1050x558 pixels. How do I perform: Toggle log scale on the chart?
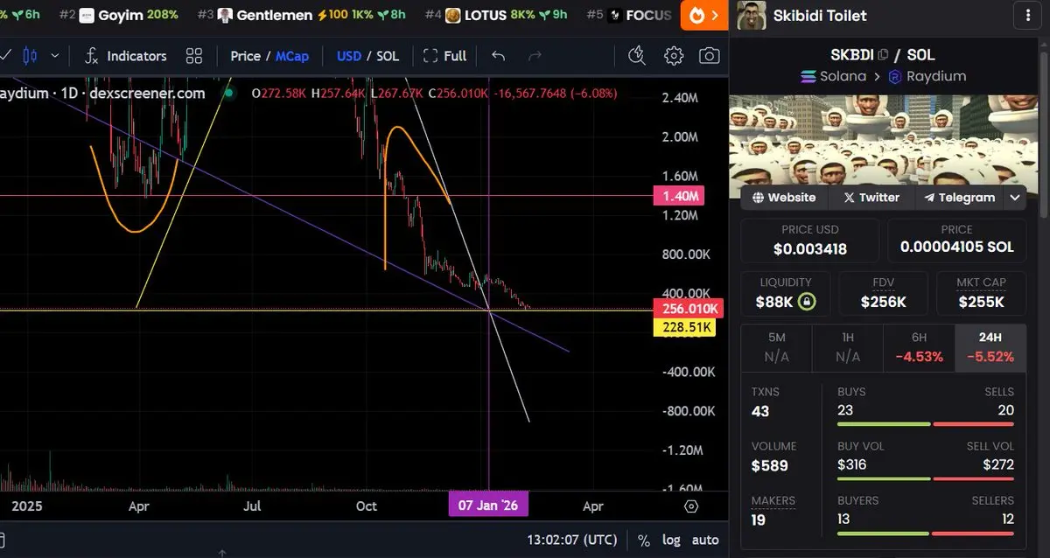click(671, 540)
